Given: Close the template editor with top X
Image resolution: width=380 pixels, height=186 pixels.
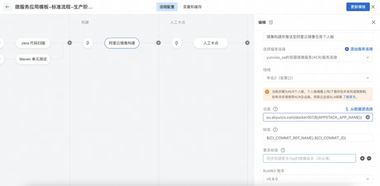Looking at the screenshot, I should 373,7.
